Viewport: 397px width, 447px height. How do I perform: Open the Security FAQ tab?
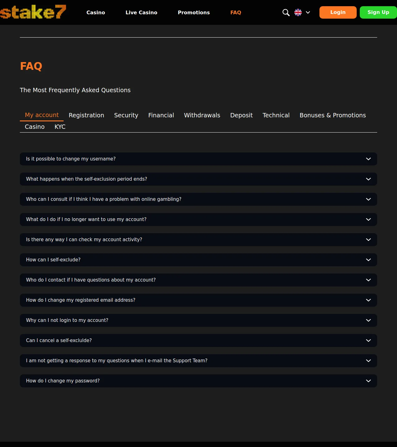click(126, 115)
